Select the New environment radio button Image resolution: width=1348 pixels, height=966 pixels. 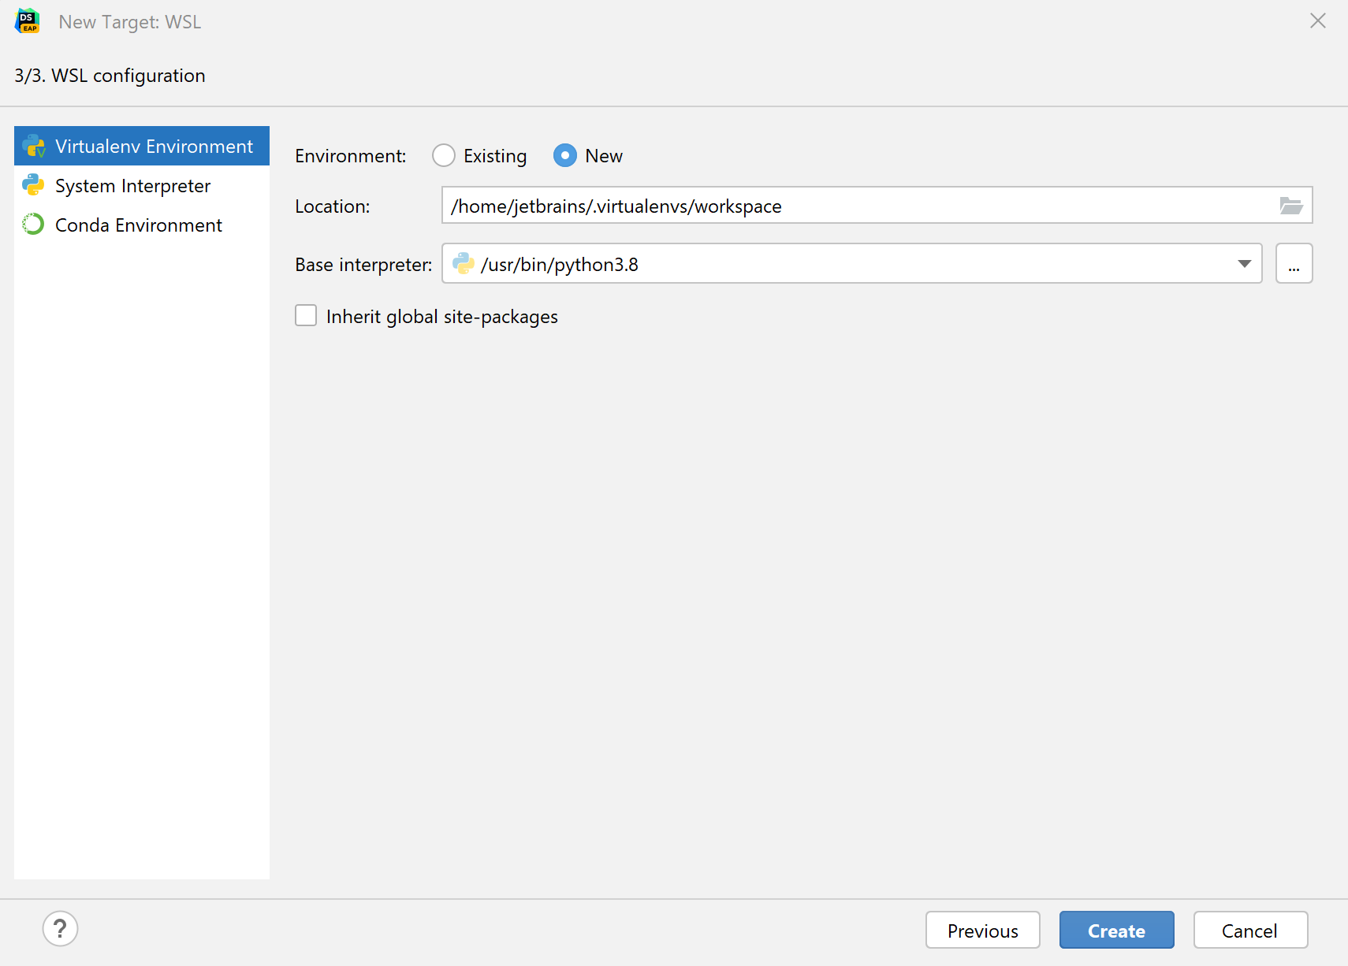tap(565, 155)
